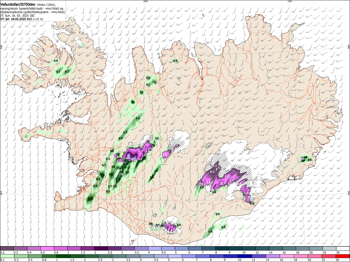Click the white '1.9' value on the map
Image resolution: width=350 pixels, height=262 pixels.
(121, 174)
